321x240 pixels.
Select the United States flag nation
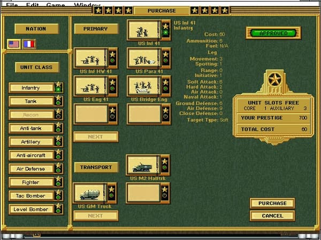coord(14,44)
